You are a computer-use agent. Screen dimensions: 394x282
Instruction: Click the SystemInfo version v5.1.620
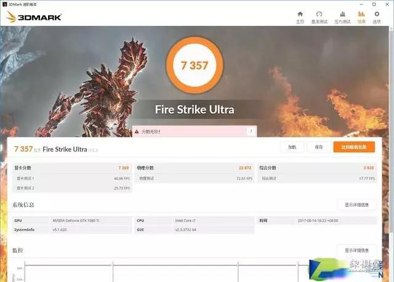point(60,230)
